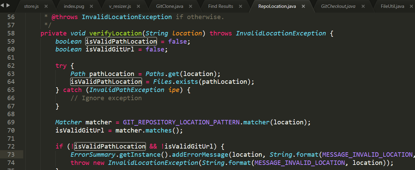The width and height of the screenshot is (415, 170).
Task: Close the Find Results tab
Action: click(241, 6)
